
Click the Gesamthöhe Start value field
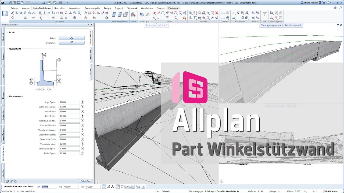coord(69,135)
